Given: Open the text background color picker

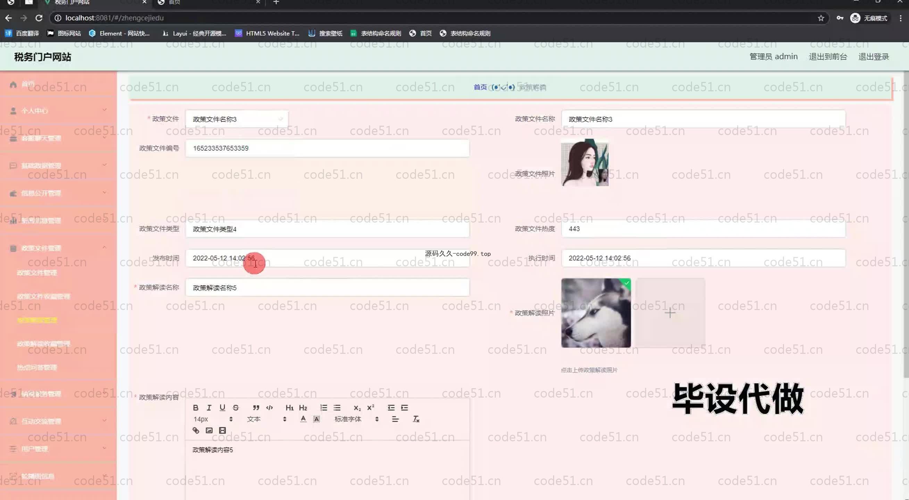Looking at the screenshot, I should [317, 419].
